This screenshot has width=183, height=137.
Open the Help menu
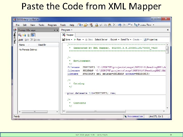click(x=72, y=25)
